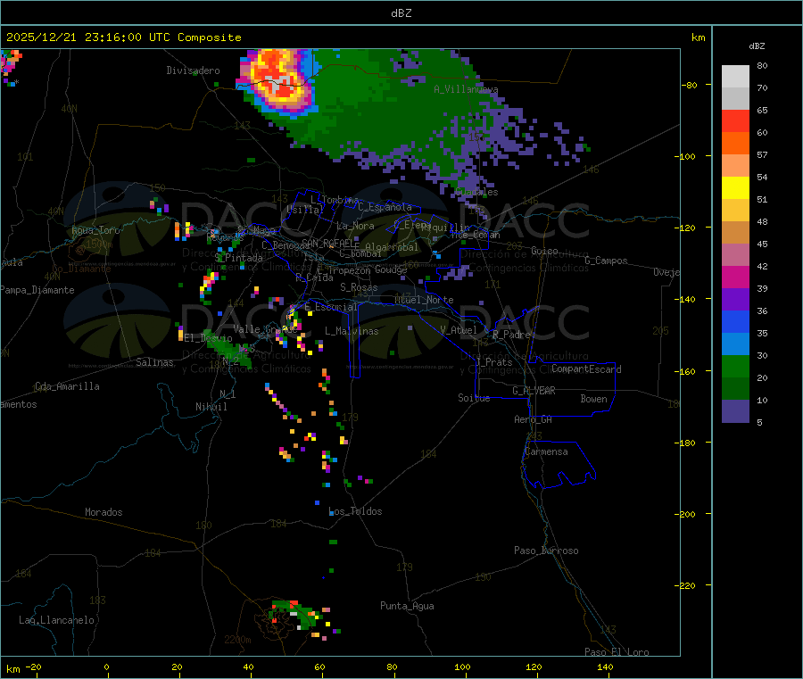
Task: Click the Divisadero map label
Action: click(193, 70)
